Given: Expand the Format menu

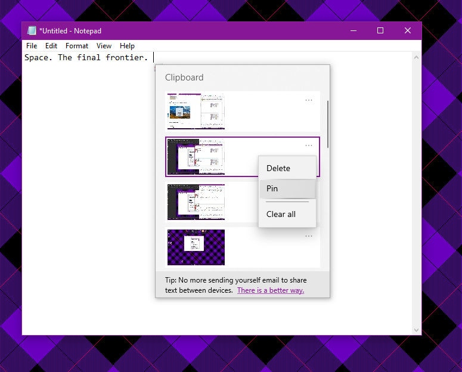Looking at the screenshot, I should (77, 46).
